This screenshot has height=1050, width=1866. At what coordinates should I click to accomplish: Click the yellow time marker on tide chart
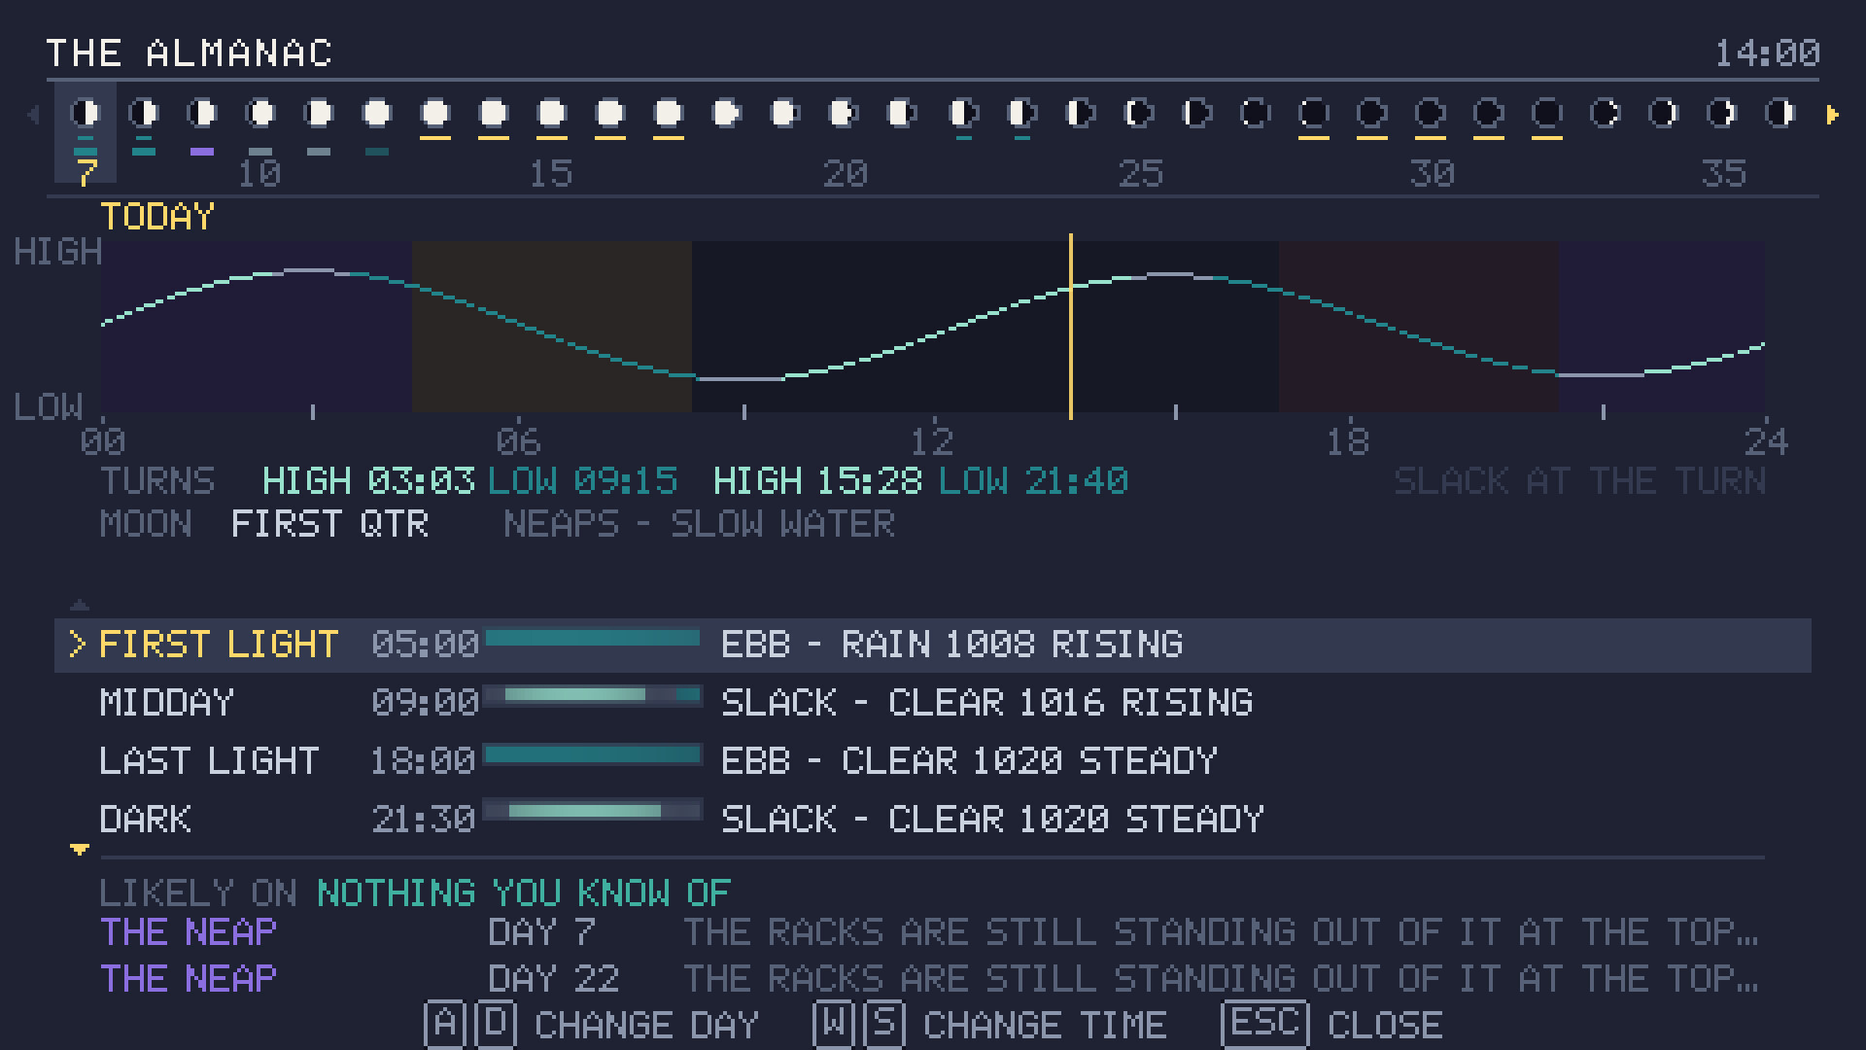coord(1071,327)
